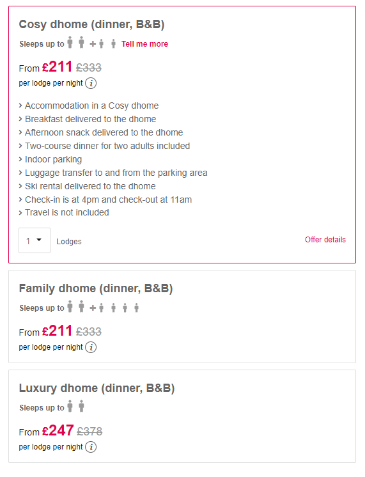Click the child occupancy icons for Family dhome
The width and height of the screenshot is (365, 477).
[x=119, y=308]
